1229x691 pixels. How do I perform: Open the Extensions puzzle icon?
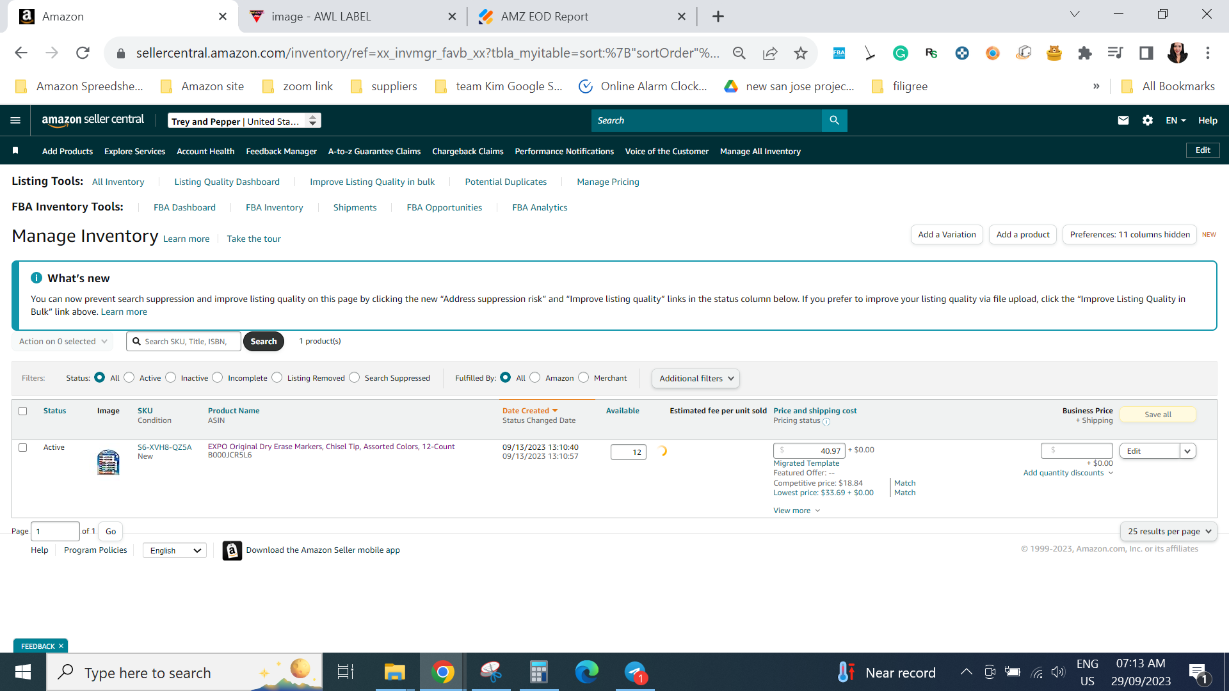(x=1084, y=53)
